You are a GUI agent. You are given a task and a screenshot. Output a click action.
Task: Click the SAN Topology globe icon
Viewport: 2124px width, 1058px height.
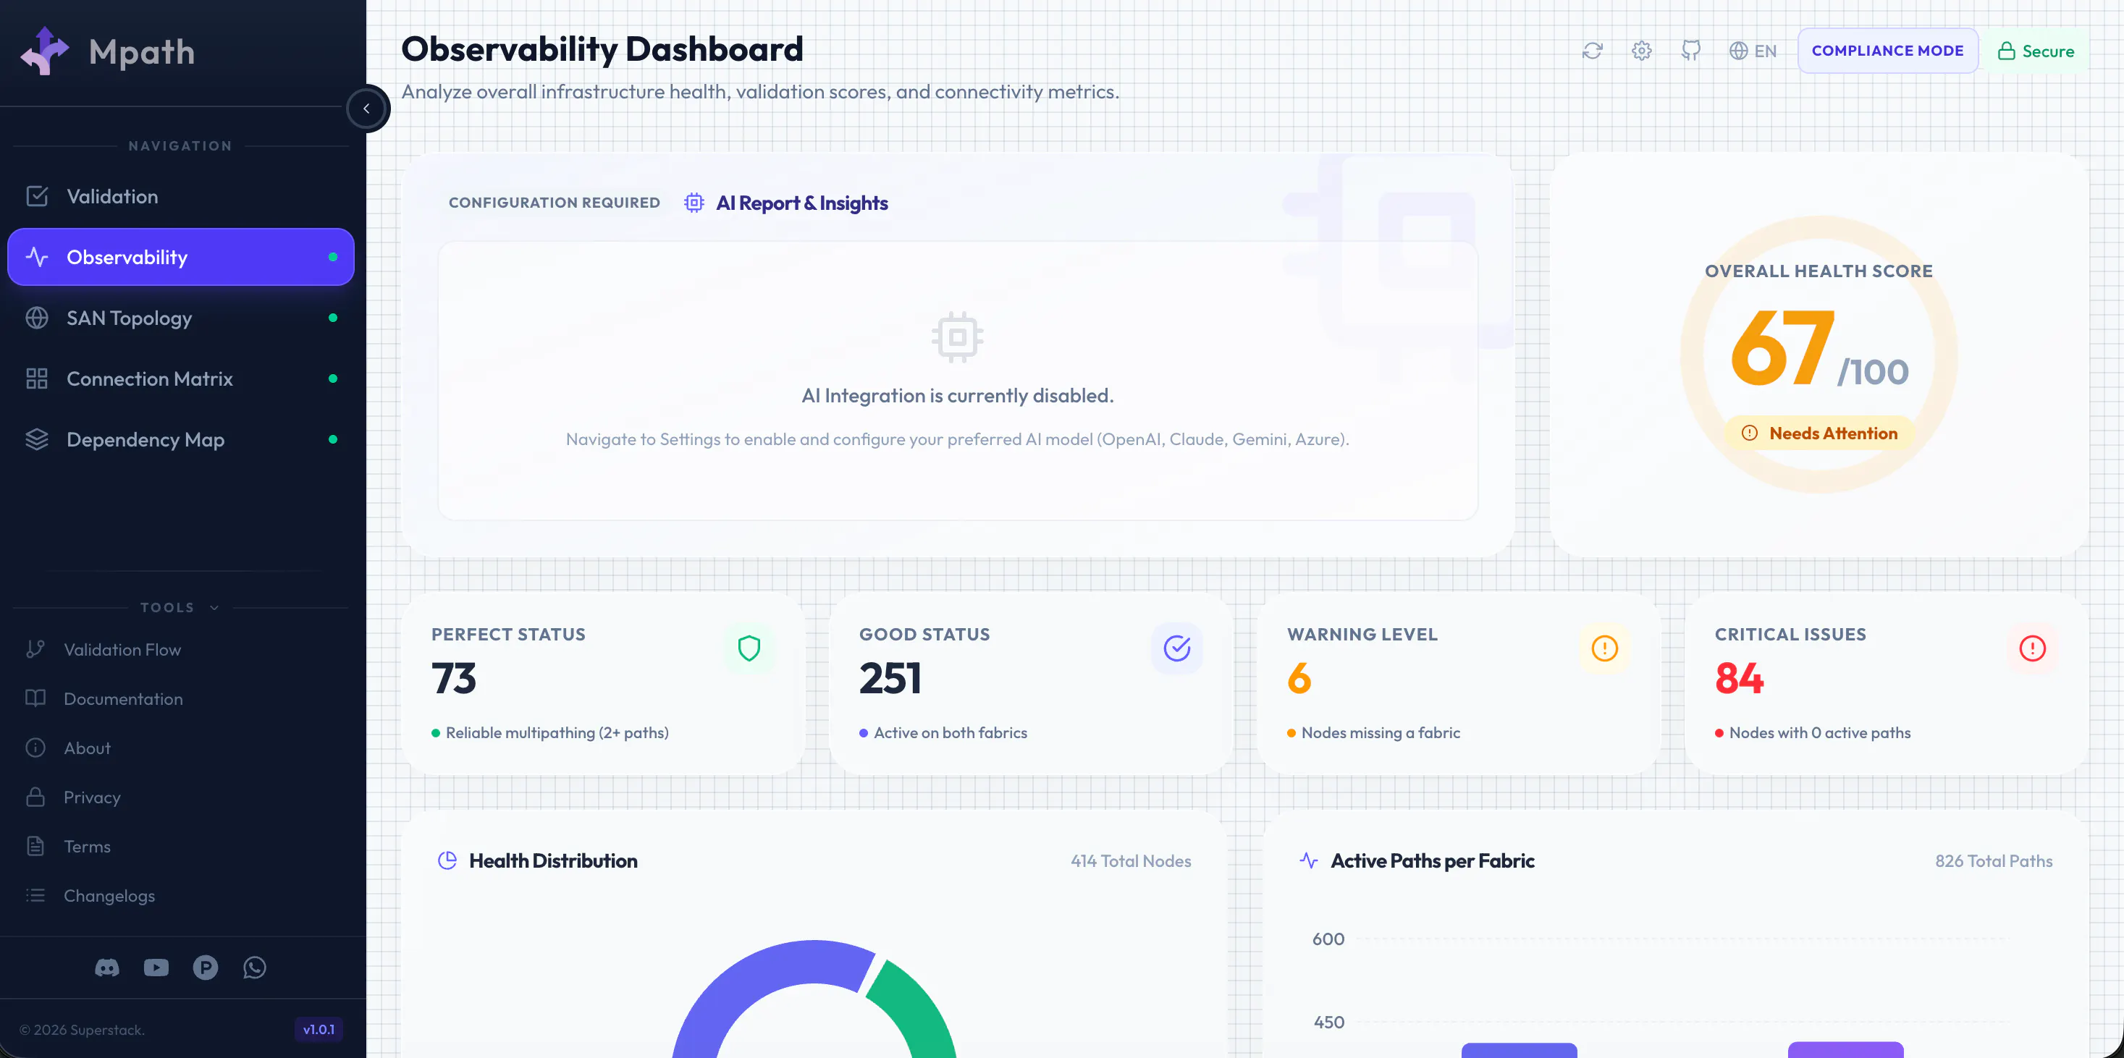tap(37, 318)
